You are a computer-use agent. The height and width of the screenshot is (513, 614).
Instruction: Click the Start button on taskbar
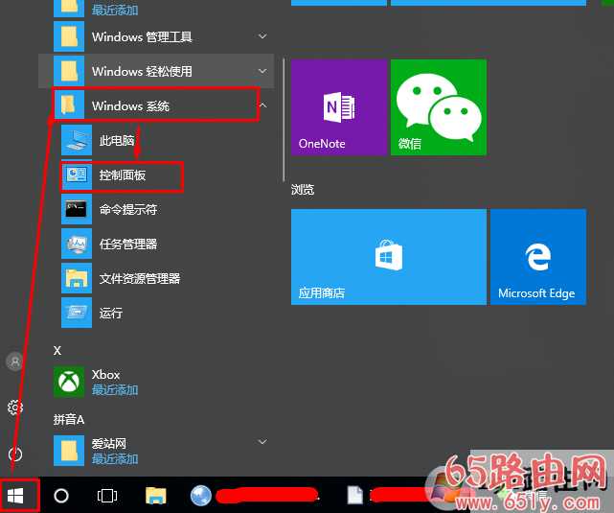coord(16,496)
